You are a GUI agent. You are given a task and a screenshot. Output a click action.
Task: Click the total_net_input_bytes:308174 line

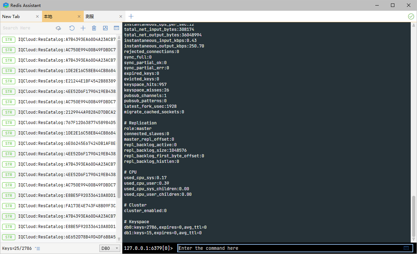coord(159,29)
